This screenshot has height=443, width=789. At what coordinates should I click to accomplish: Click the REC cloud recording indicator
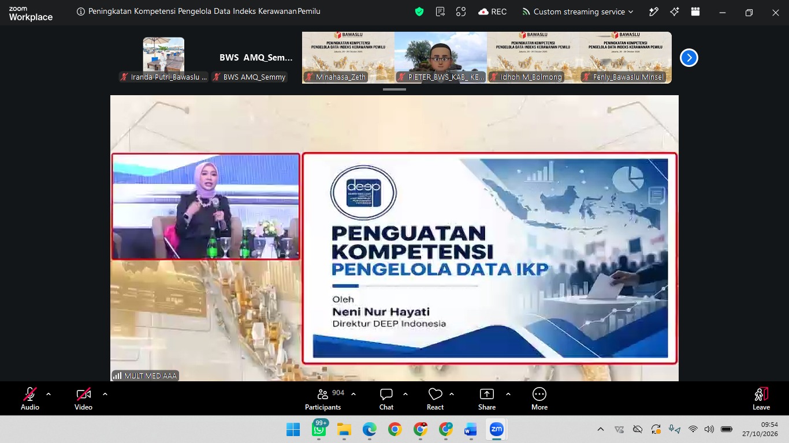pos(493,12)
